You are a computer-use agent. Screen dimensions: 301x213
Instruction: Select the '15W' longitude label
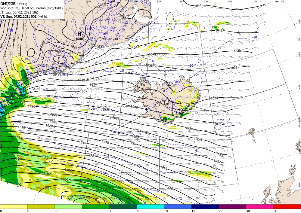coord(182,2)
